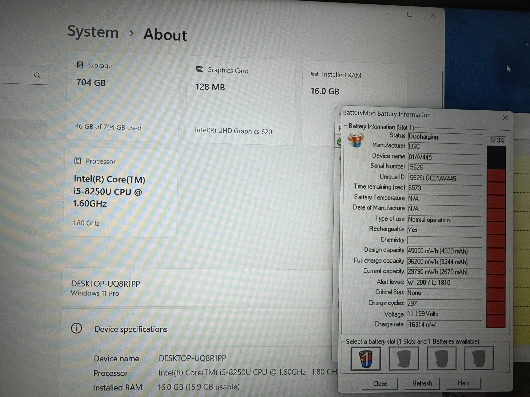The image size is (530, 397).
Task: Select battery slot 1 icon
Action: tap(365, 359)
